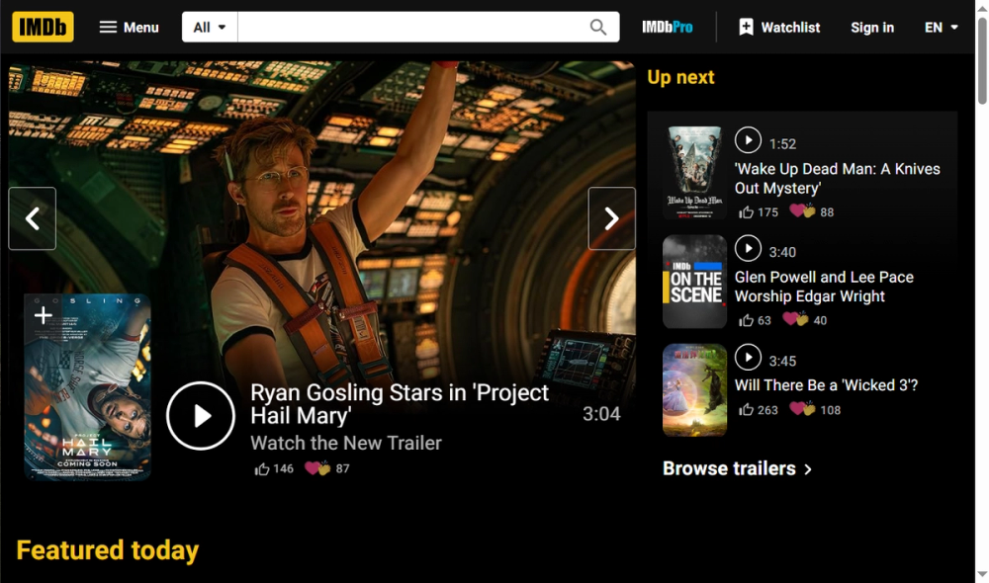The width and height of the screenshot is (989, 583).
Task: Select the Wake Up Dead Man poster thumbnail
Action: (x=694, y=172)
